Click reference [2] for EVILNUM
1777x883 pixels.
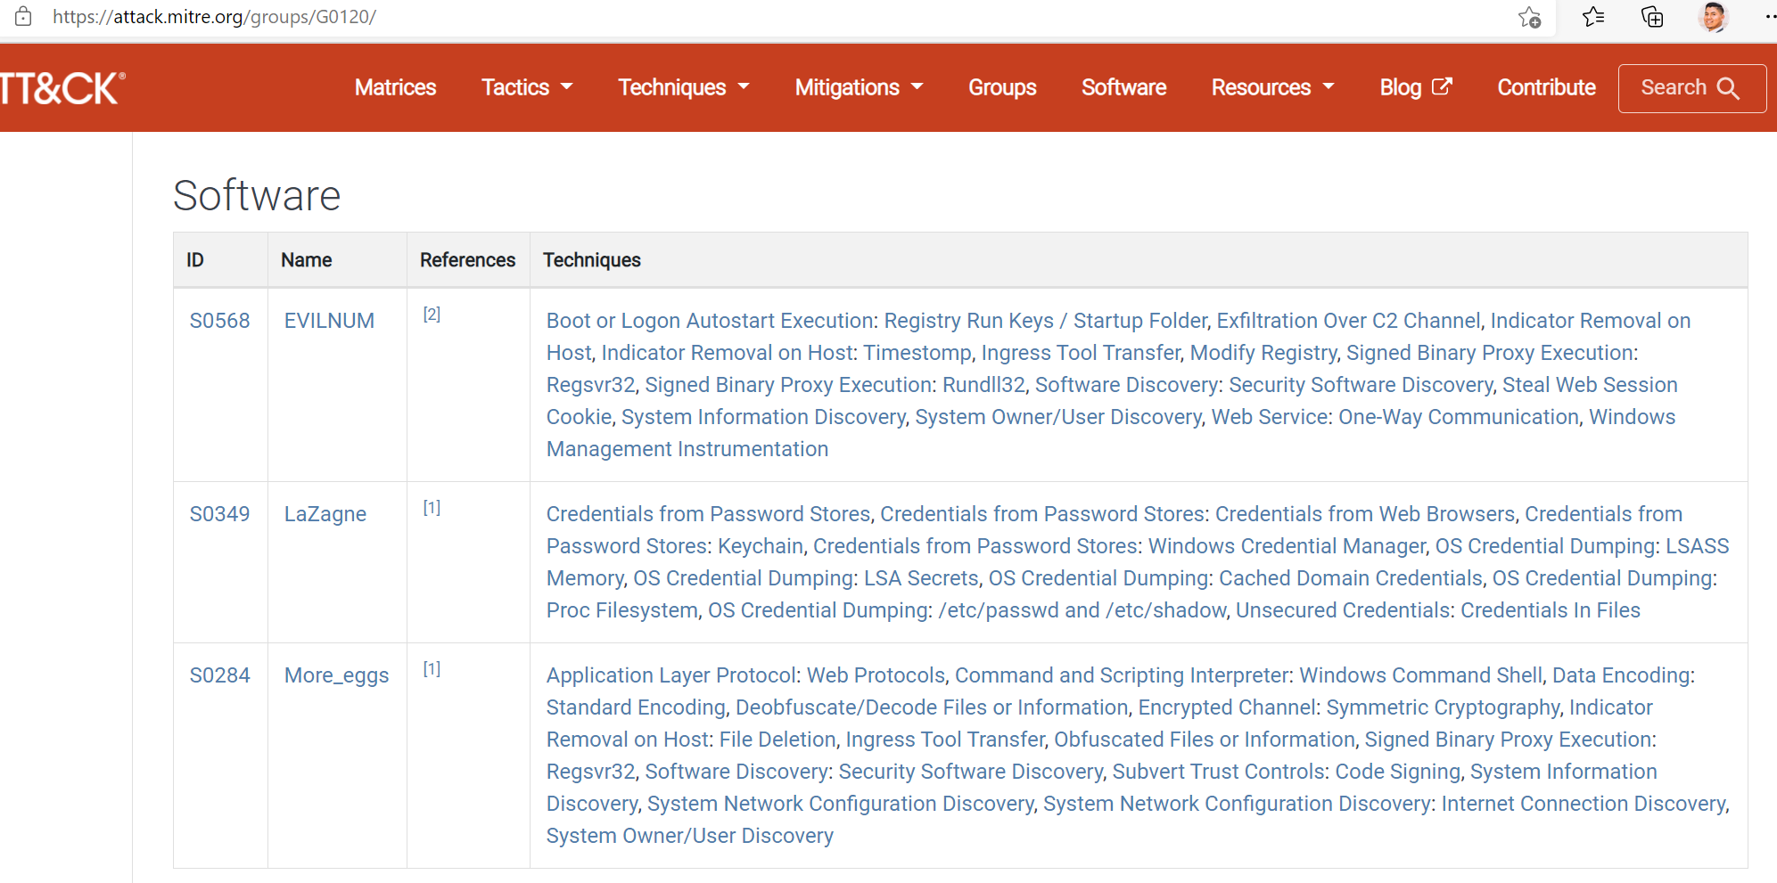coord(432,314)
